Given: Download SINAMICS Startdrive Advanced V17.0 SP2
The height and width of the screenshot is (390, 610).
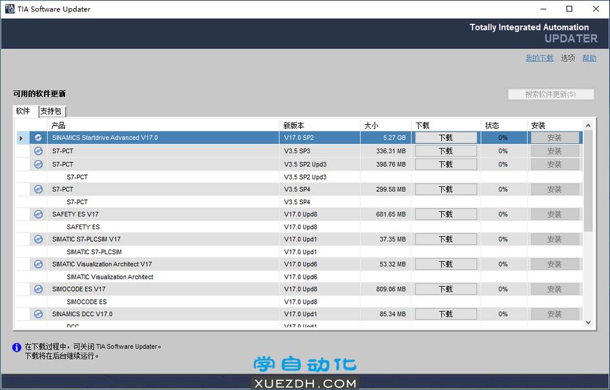Looking at the screenshot, I should click(x=446, y=138).
